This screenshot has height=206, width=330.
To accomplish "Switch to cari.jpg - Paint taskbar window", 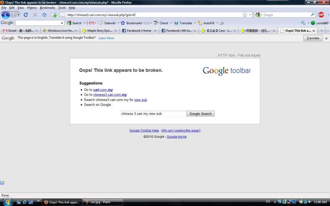I will pyautogui.click(x=103, y=202).
